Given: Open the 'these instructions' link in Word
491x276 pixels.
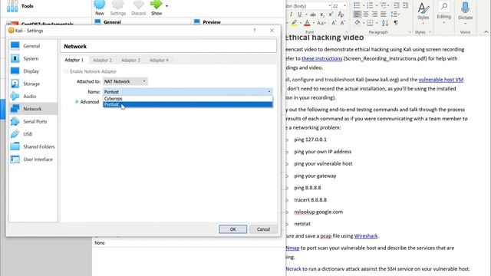Looking at the screenshot, I should tap(322, 58).
